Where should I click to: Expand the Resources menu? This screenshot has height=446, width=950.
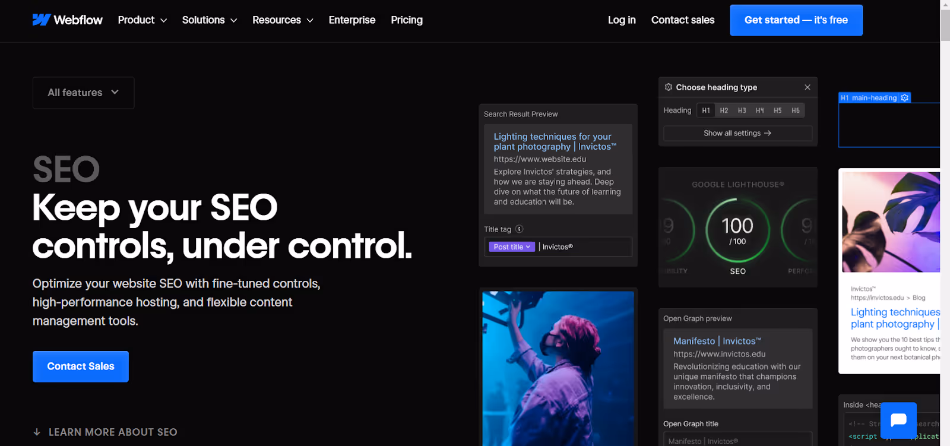283,20
